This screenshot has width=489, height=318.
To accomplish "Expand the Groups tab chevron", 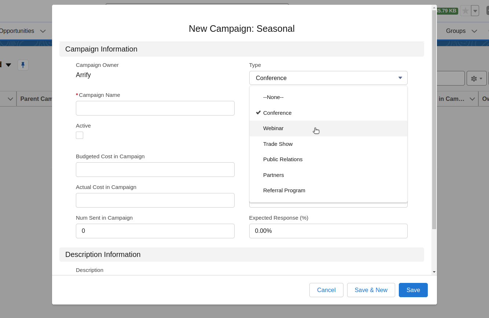I will [474, 31].
